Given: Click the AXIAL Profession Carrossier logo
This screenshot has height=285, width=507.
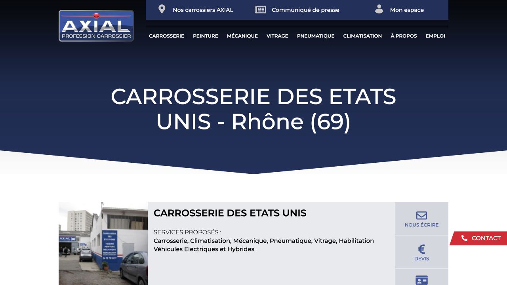Looking at the screenshot, I should coord(96,26).
